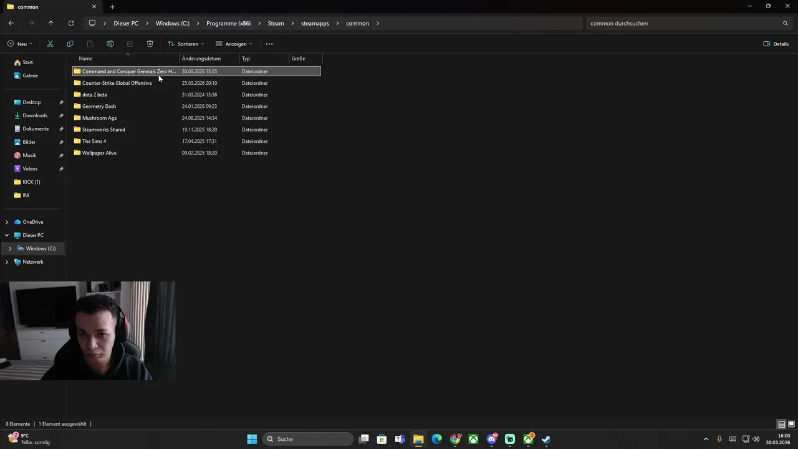Select Command and Conquer Generals folder
The image size is (798, 449).
click(196, 71)
